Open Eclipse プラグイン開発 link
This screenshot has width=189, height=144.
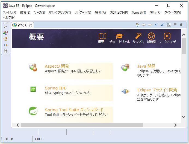(x=157, y=90)
